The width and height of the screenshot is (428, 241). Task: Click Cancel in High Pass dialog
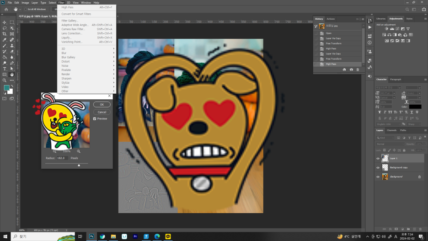point(102,112)
